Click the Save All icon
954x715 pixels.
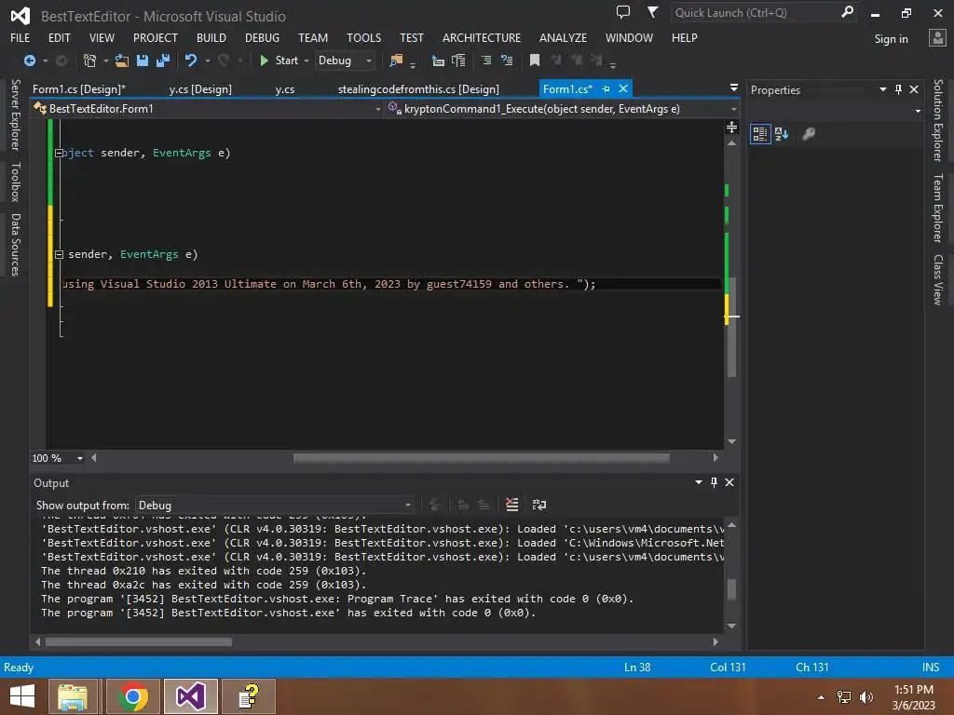pos(163,61)
